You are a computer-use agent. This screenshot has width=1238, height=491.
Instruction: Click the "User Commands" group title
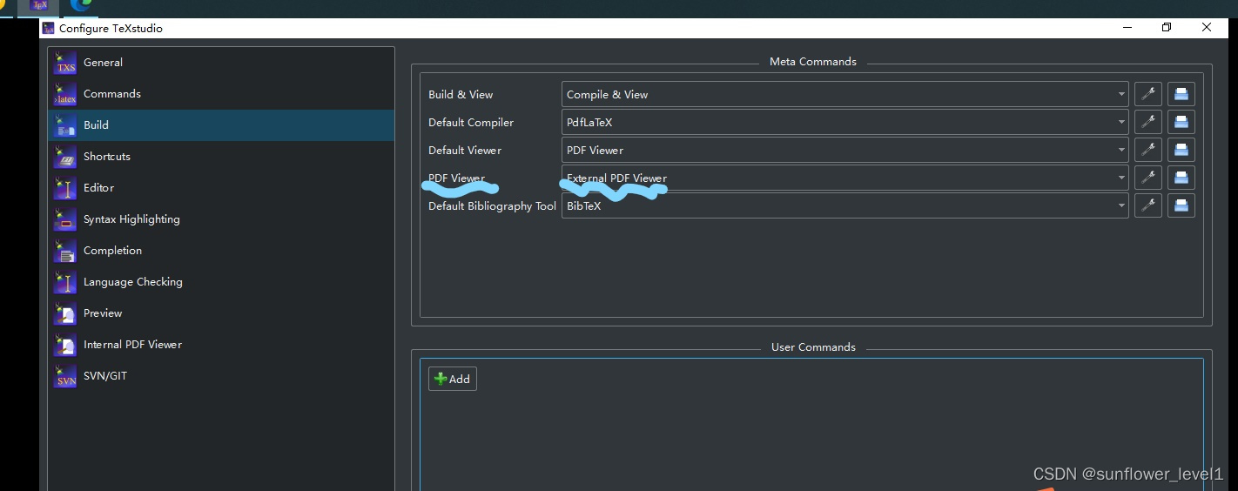(813, 347)
